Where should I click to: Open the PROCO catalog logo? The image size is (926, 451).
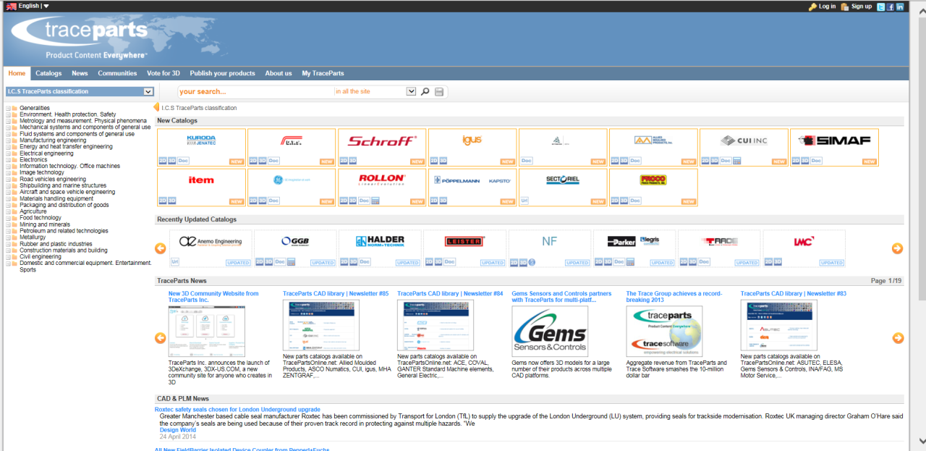click(653, 180)
